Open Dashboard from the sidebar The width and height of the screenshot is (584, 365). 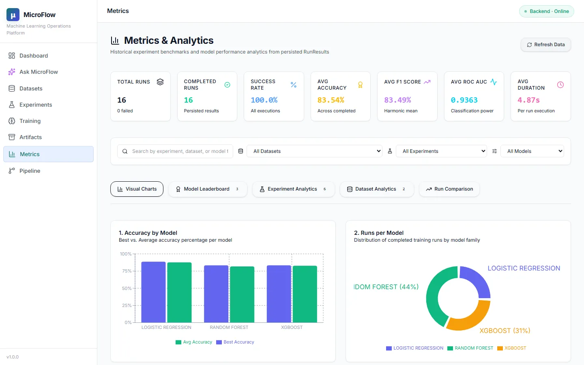48,56
